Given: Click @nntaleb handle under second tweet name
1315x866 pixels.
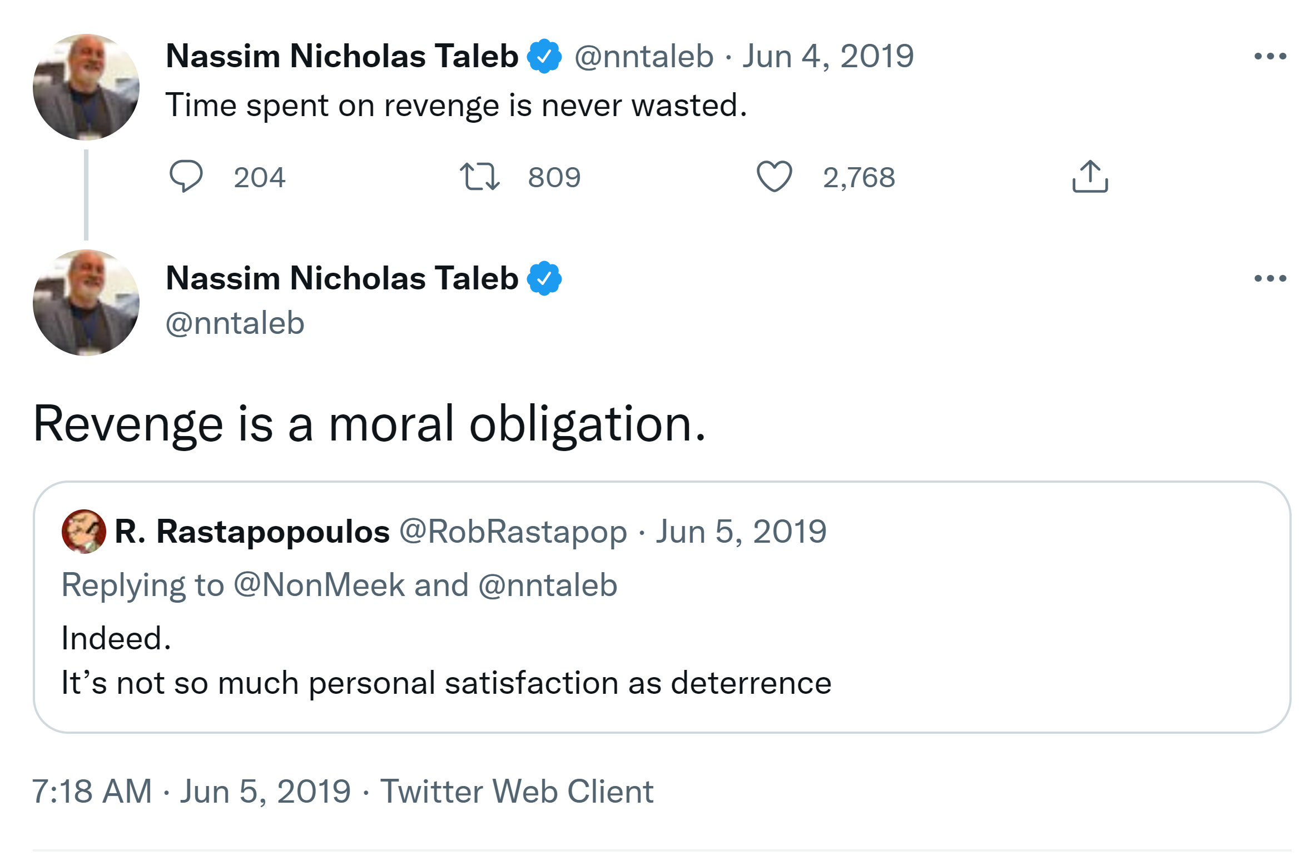Looking at the screenshot, I should (x=235, y=323).
